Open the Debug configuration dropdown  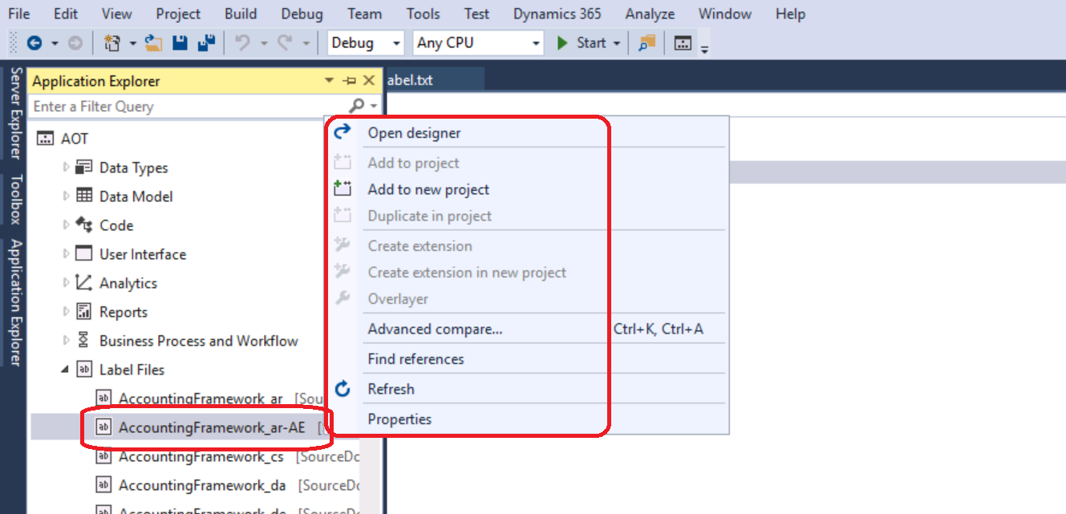click(396, 42)
